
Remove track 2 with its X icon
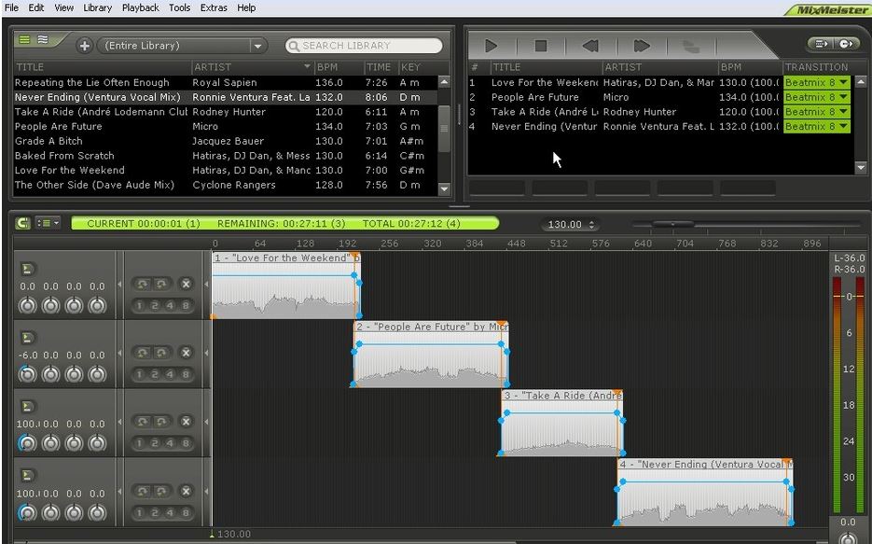click(x=186, y=353)
